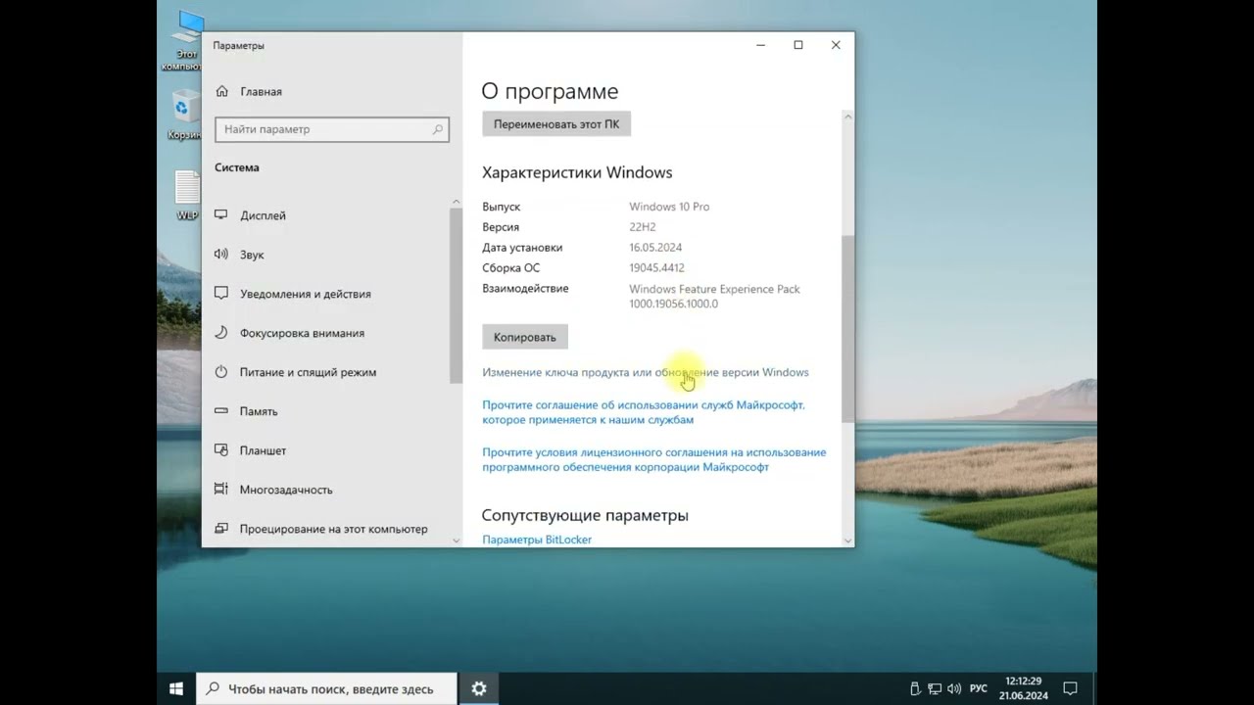The width and height of the screenshot is (1254, 705).
Task: Click the Проецирование на этот компьютер label
Action: [x=333, y=529]
